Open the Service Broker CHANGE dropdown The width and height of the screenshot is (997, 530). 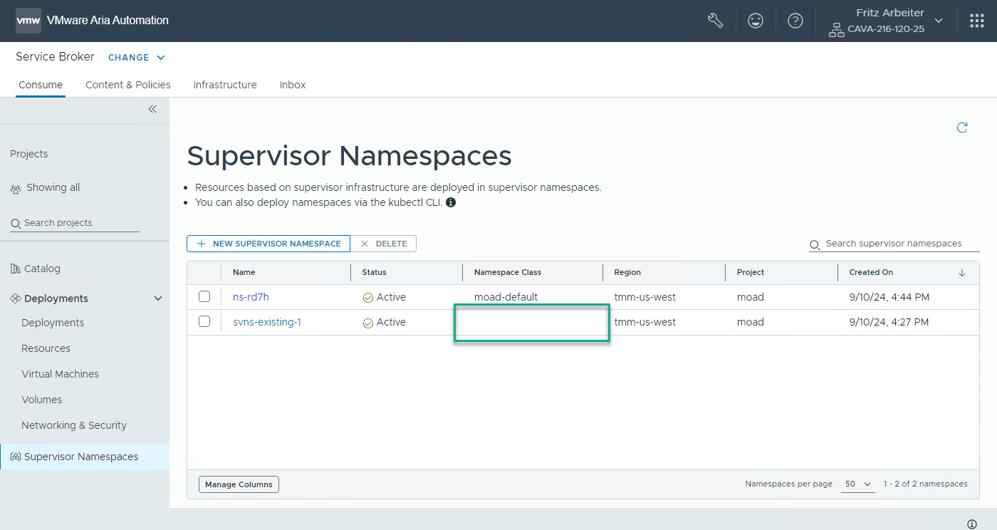point(137,58)
